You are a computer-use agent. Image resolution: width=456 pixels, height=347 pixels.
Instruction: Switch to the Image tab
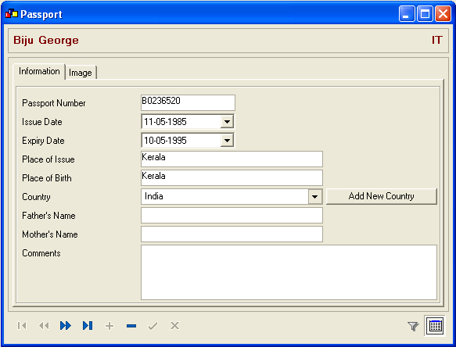coord(81,73)
